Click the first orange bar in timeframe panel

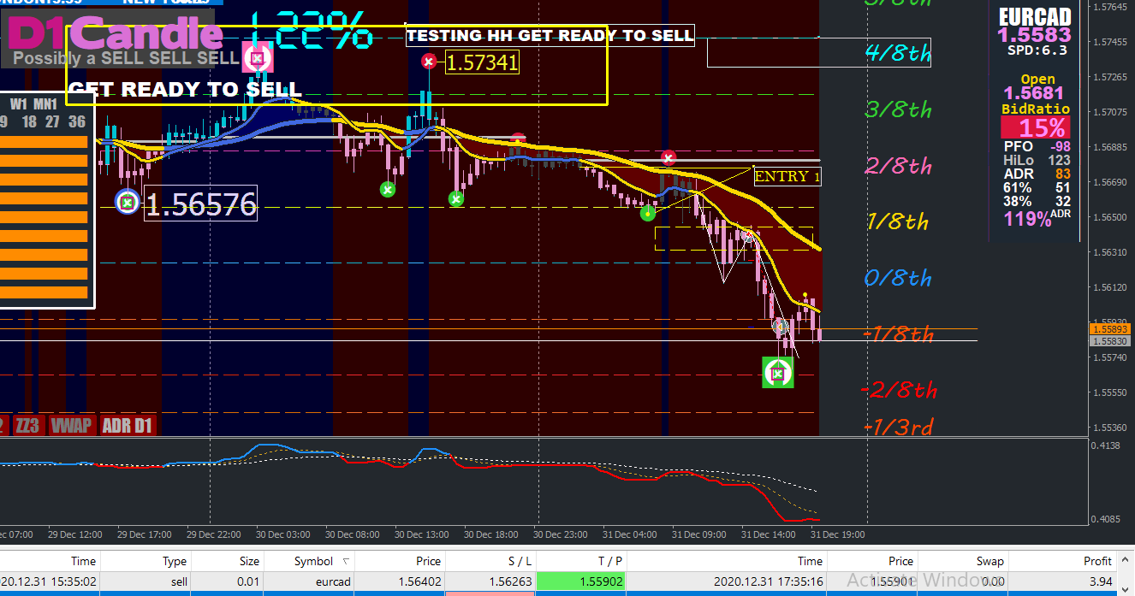pyautogui.click(x=44, y=141)
